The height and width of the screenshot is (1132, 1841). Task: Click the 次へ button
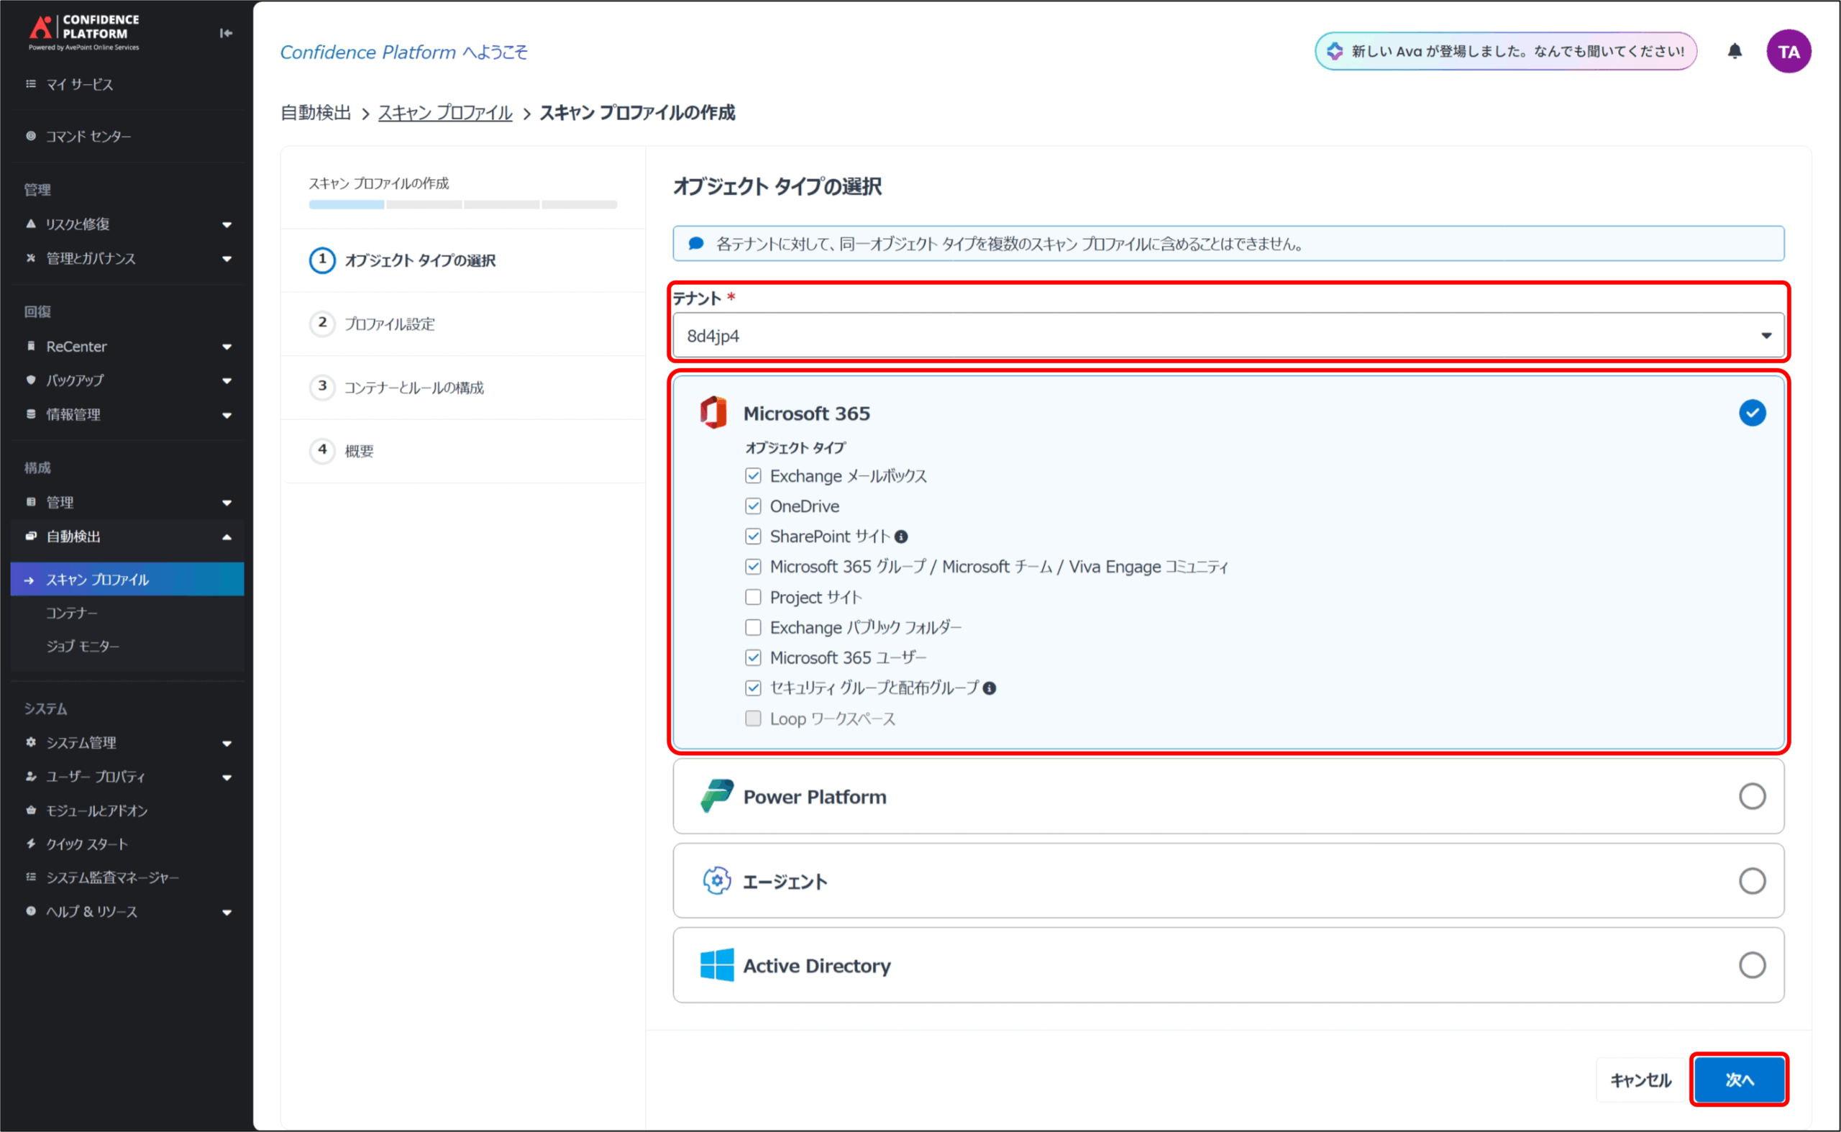1738,1079
